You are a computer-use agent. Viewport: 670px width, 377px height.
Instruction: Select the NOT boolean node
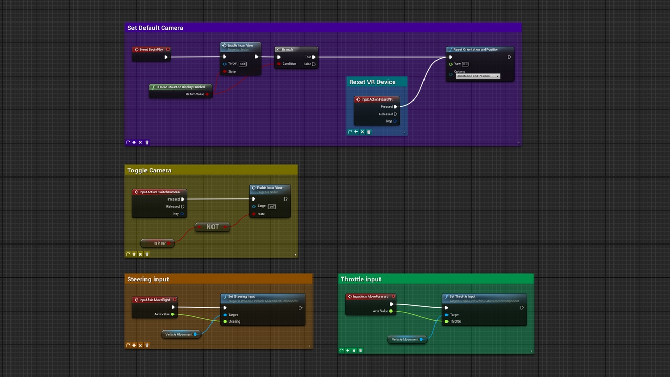pos(213,227)
